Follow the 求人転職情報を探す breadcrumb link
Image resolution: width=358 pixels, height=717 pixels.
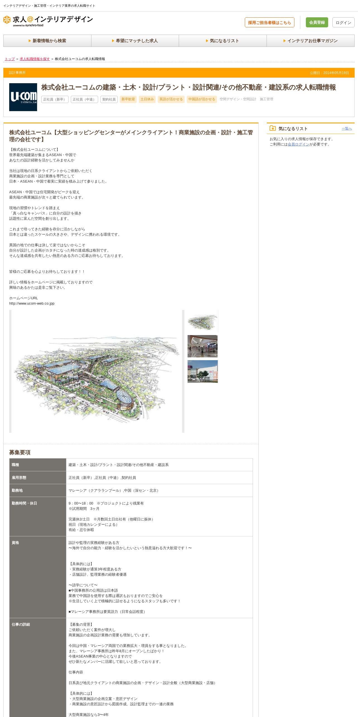click(x=35, y=59)
